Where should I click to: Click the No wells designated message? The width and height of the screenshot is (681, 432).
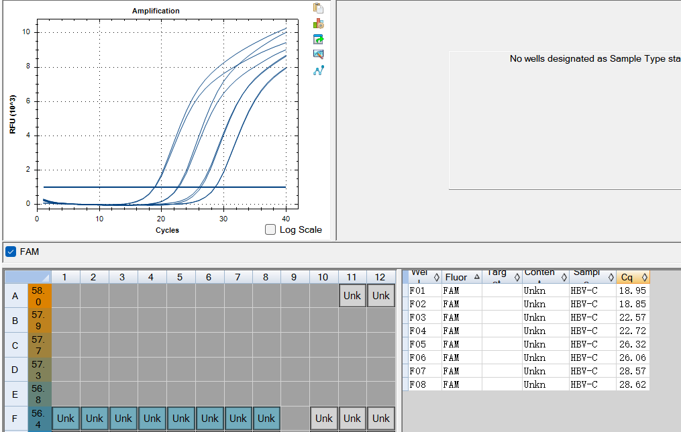tap(595, 58)
